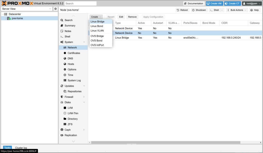Open the ZFS disks page

click(70, 124)
